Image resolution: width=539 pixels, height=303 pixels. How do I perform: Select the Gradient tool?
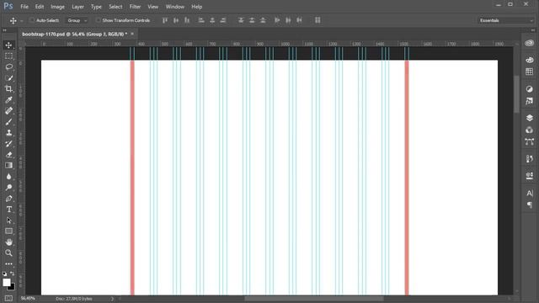[9, 166]
